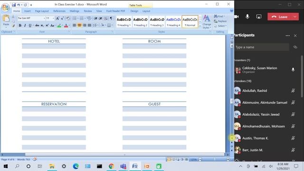Open the Table Tools Design tab

[134, 11]
